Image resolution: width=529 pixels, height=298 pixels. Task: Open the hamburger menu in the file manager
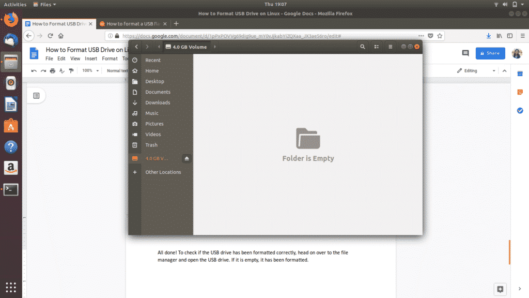pos(390,47)
